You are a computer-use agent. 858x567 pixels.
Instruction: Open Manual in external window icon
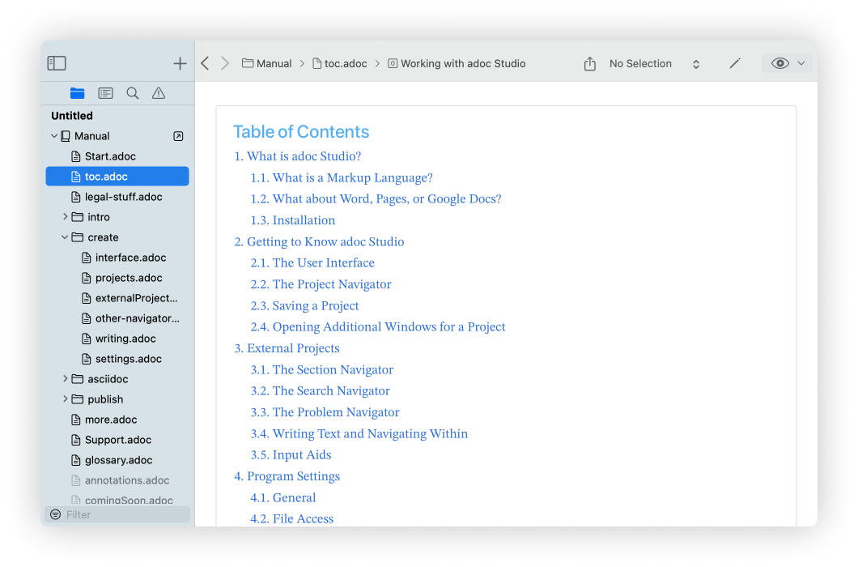(178, 136)
